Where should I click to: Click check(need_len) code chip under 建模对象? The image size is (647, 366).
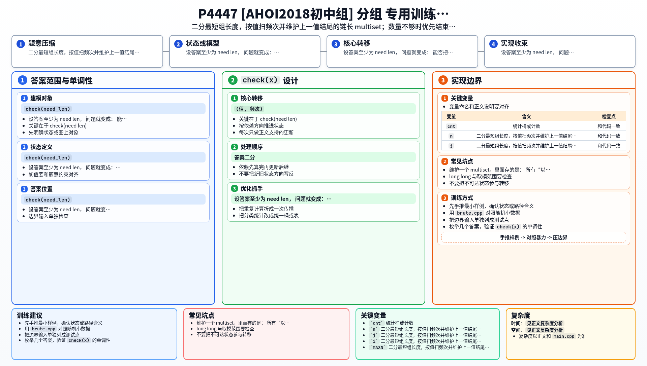pyautogui.click(x=48, y=109)
